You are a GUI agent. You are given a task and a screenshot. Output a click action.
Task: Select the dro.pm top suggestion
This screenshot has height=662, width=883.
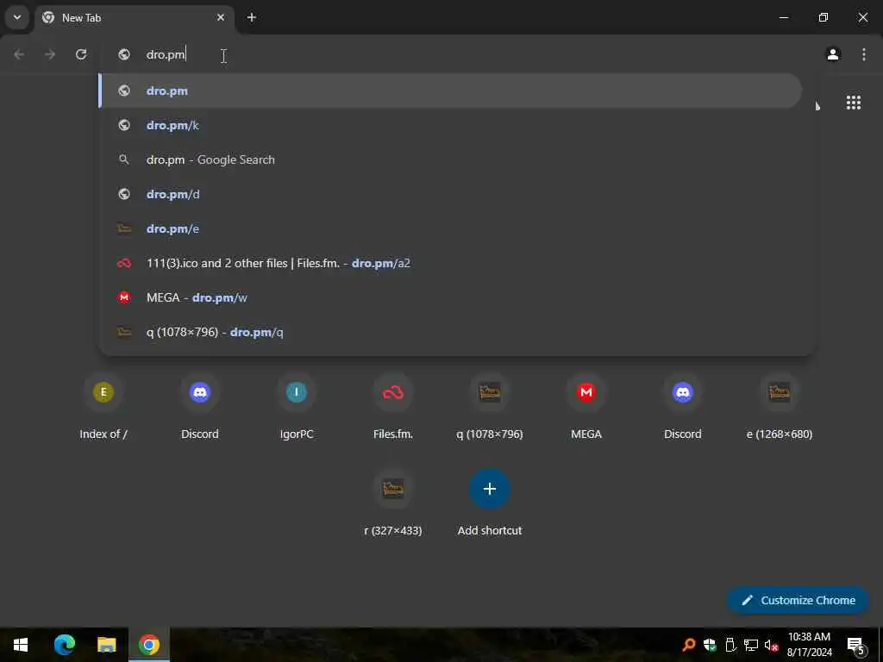[x=450, y=91]
